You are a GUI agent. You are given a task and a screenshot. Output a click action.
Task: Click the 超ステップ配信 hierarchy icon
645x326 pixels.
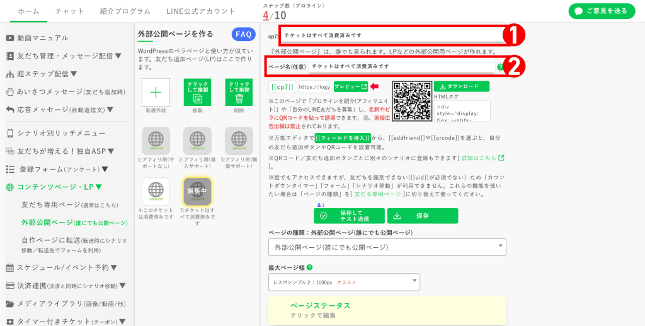[10, 74]
